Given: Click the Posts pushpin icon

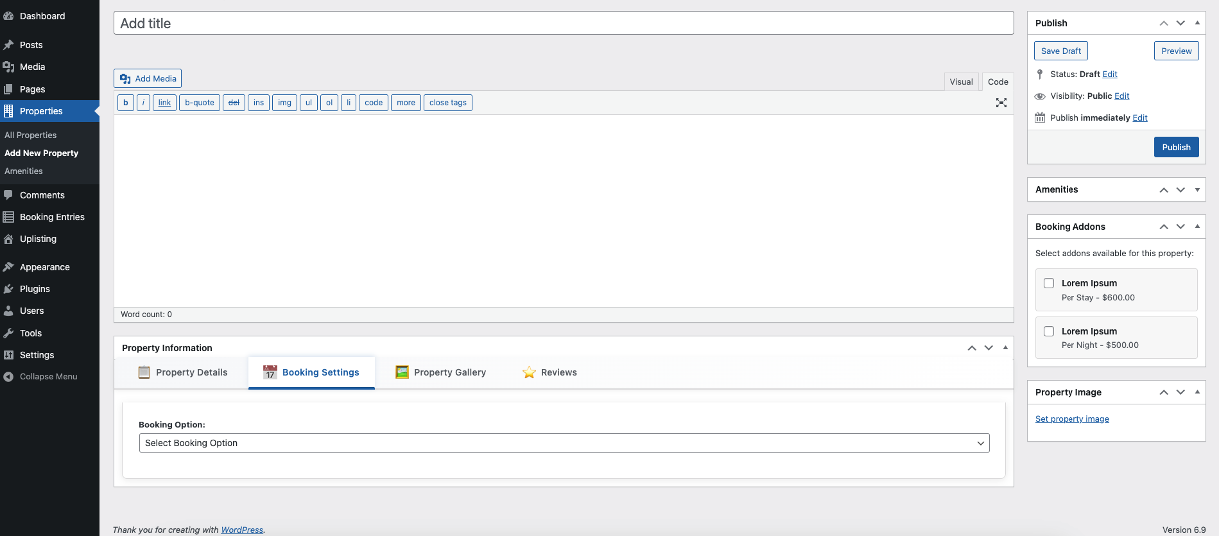Looking at the screenshot, I should (8, 45).
